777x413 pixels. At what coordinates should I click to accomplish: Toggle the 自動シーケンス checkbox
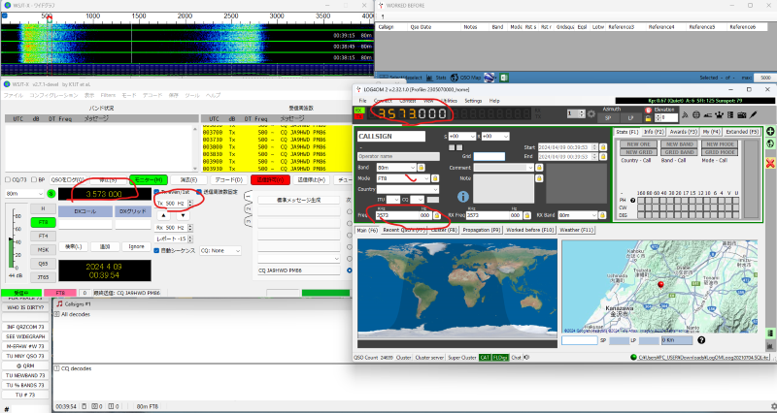156,251
